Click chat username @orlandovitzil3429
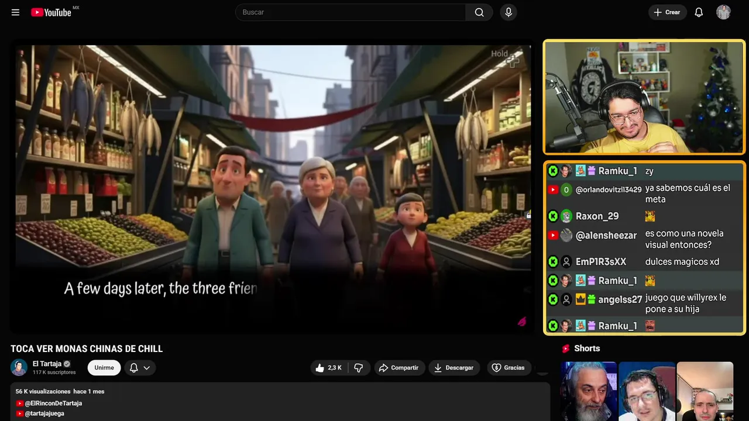This screenshot has height=421, width=749. [x=609, y=190]
